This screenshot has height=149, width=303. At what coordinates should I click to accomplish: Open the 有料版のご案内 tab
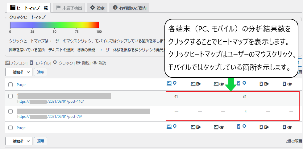coord(129,8)
